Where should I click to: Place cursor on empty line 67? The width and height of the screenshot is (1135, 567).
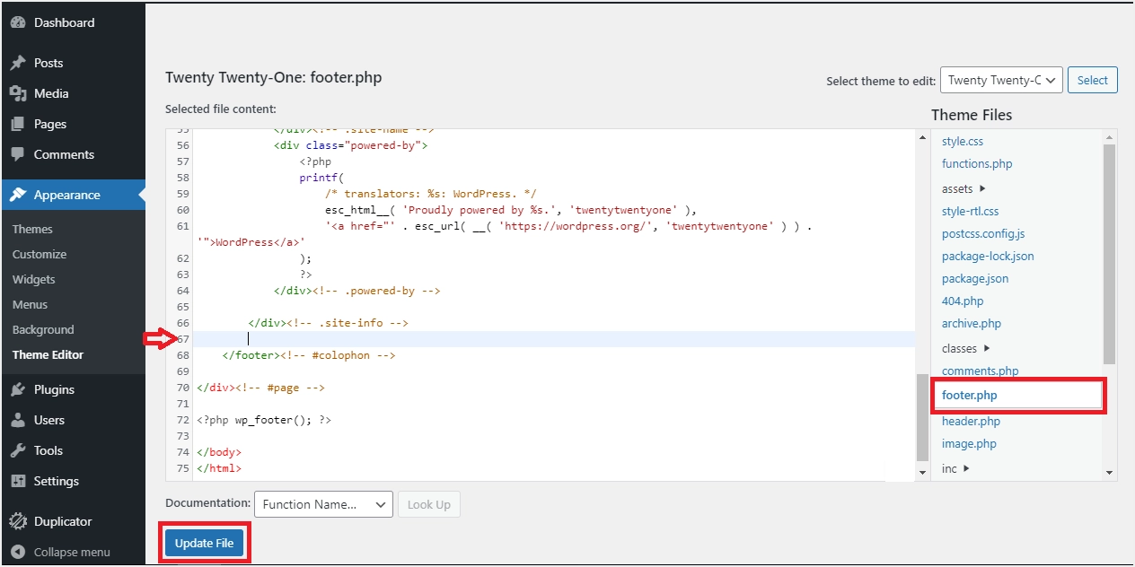[x=554, y=339]
